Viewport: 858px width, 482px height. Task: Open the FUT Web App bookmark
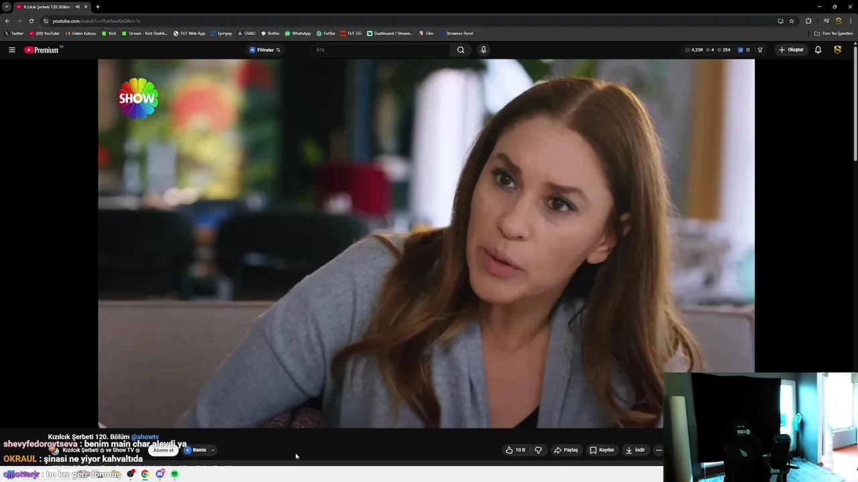(x=189, y=33)
